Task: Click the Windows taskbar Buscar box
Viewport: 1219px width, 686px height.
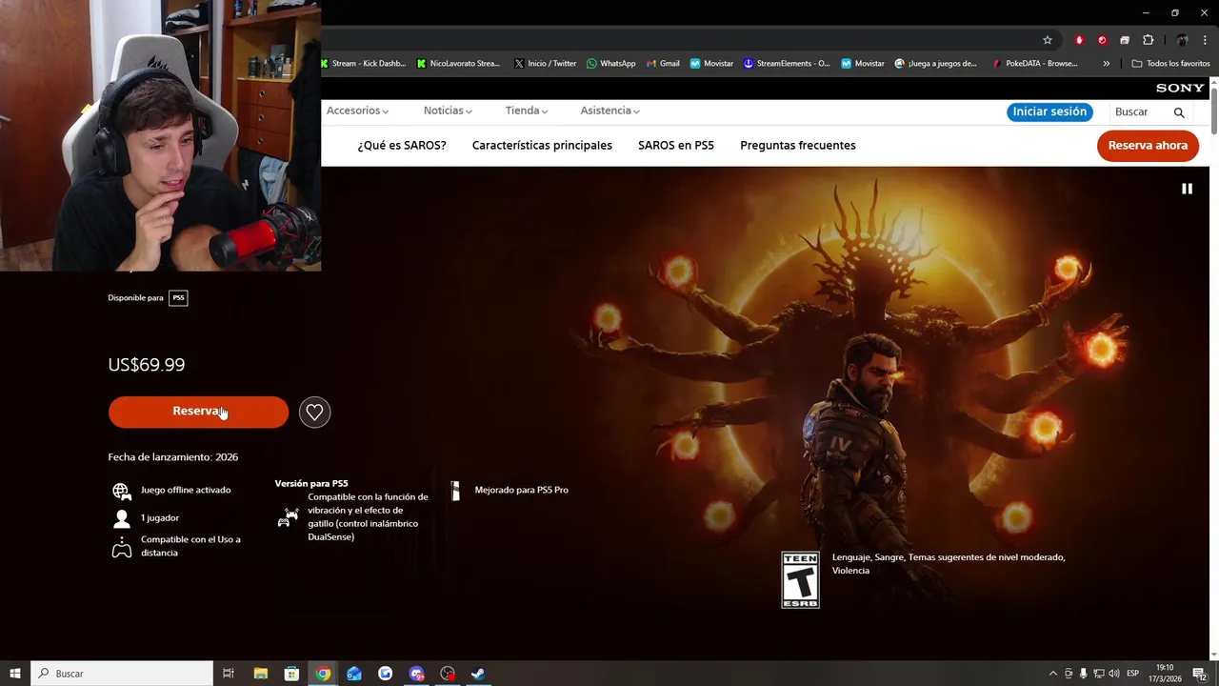Action: (x=122, y=674)
